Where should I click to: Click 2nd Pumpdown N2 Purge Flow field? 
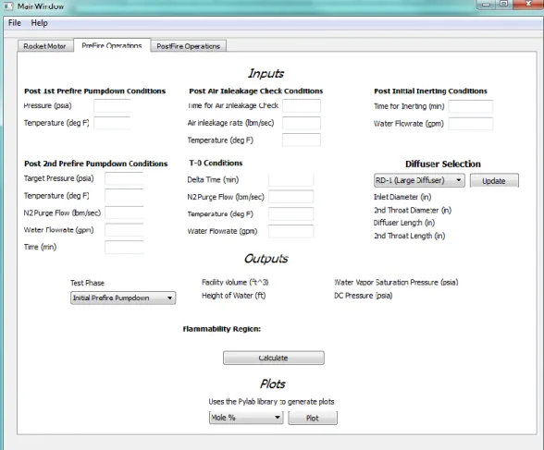tap(124, 213)
